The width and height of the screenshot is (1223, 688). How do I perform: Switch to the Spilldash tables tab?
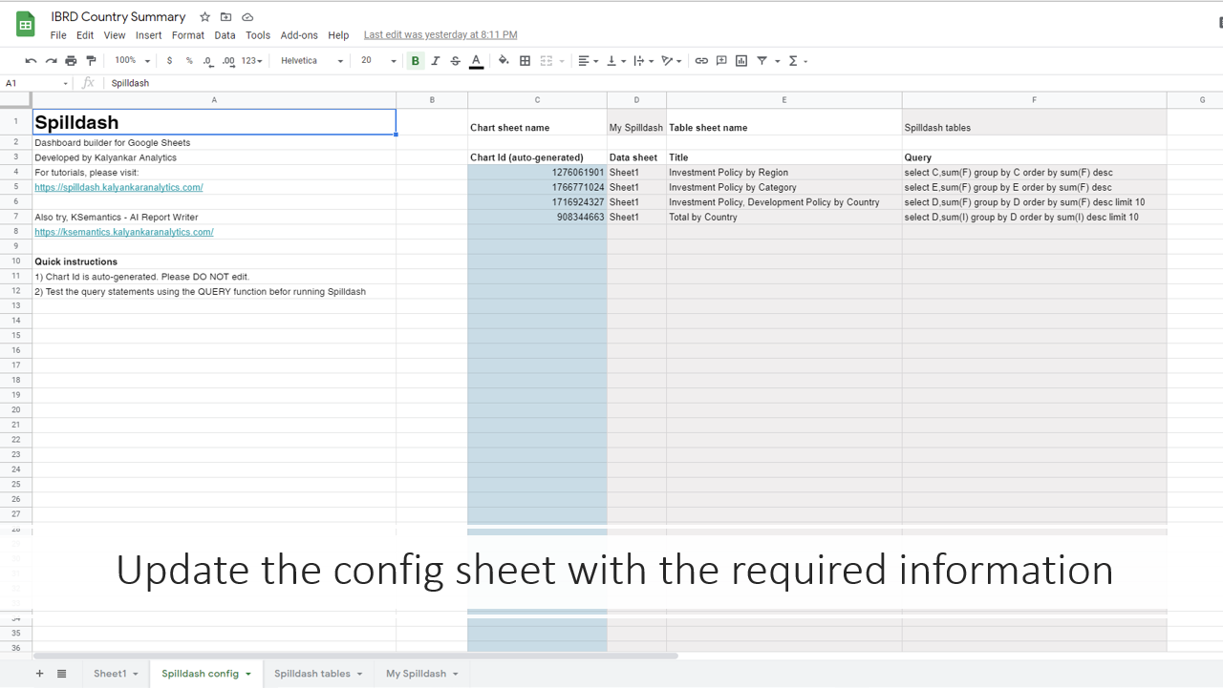(318, 674)
